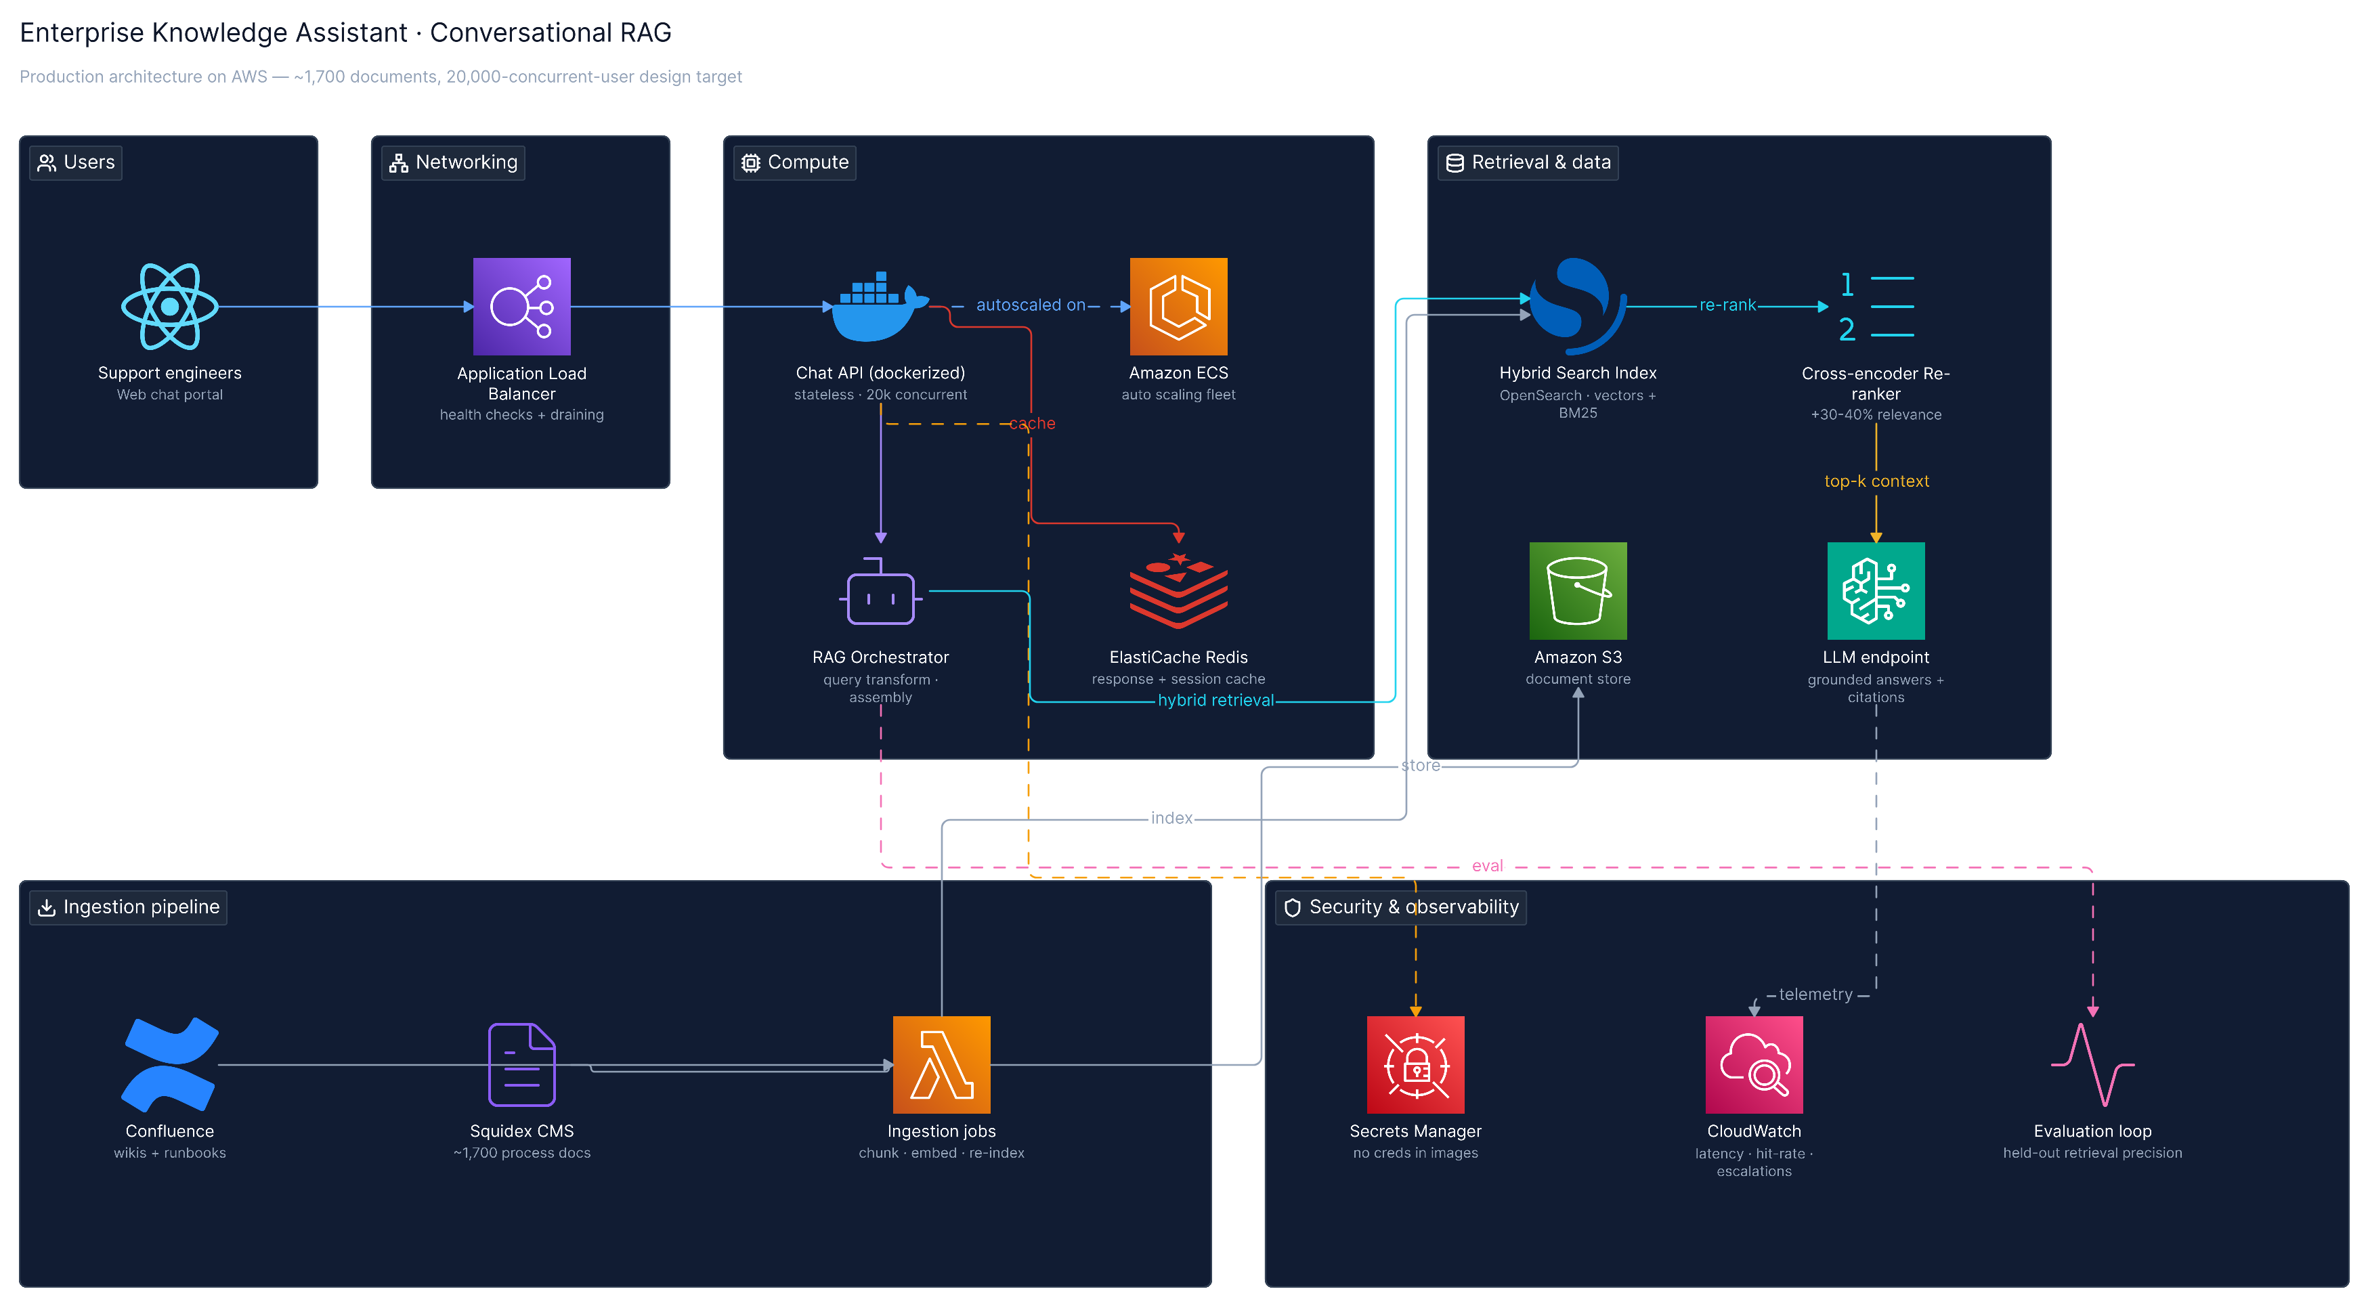Click the chip icon in Compute label
This screenshot has width=2370, height=1308.
click(x=751, y=162)
